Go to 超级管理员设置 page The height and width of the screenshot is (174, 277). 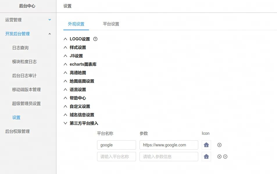pos(26,103)
